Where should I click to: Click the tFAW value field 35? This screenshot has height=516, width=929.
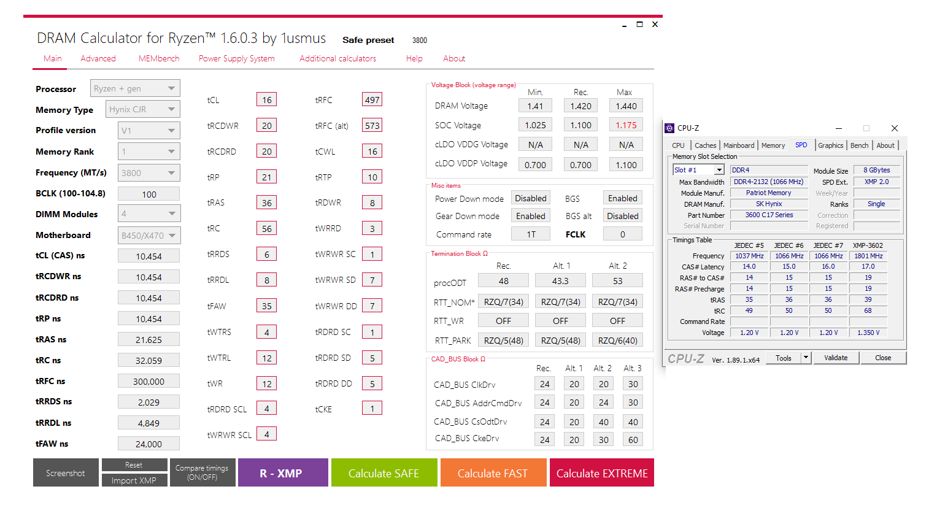pyautogui.click(x=267, y=306)
